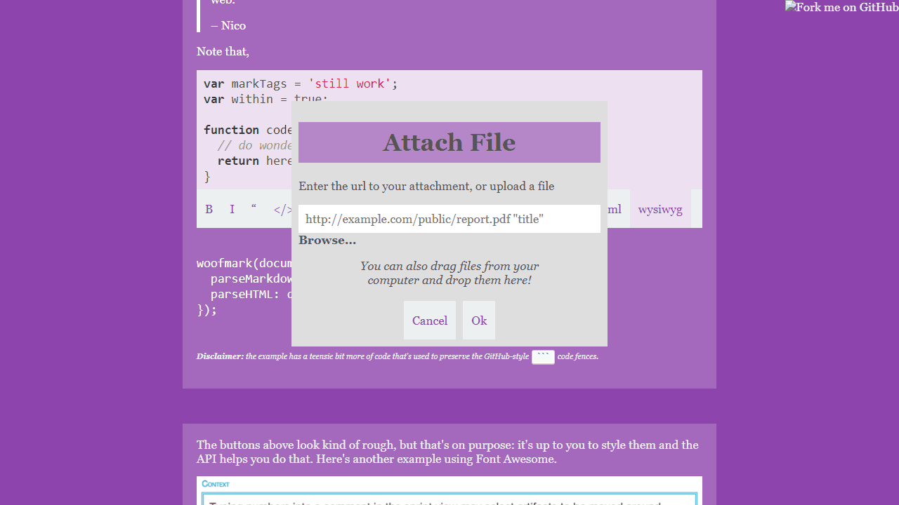Image resolution: width=899 pixels, height=505 pixels.
Task: Click the Bold (B) toolbar button
Action: click(x=209, y=209)
